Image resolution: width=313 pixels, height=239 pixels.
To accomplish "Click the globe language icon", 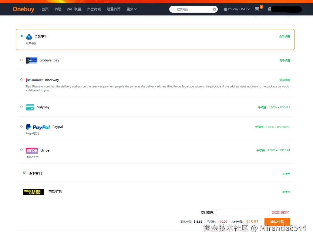I will pyautogui.click(x=225, y=9).
